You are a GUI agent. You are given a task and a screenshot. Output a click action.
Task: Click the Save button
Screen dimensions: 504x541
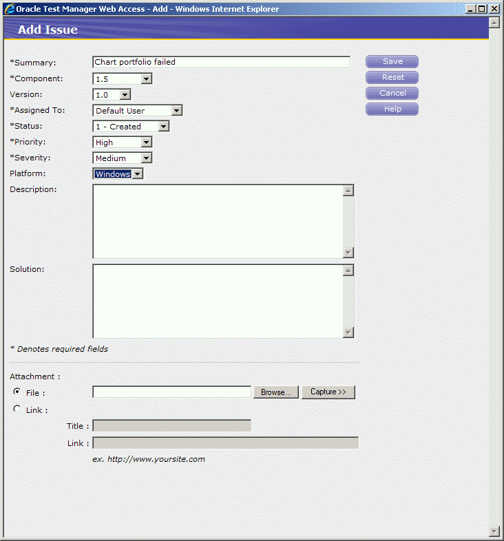coord(392,61)
